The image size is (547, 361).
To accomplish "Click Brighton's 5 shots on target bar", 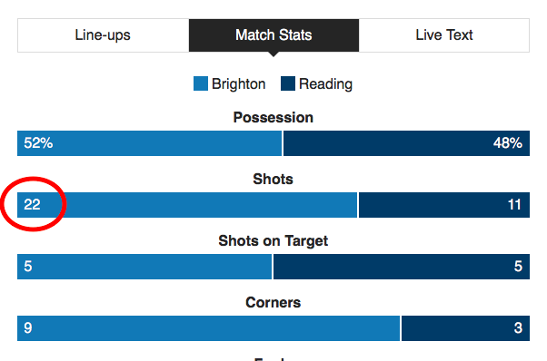I will (144, 267).
